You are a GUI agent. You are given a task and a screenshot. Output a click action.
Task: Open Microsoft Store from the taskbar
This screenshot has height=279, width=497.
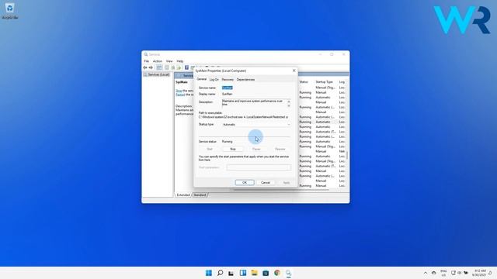coord(266,273)
